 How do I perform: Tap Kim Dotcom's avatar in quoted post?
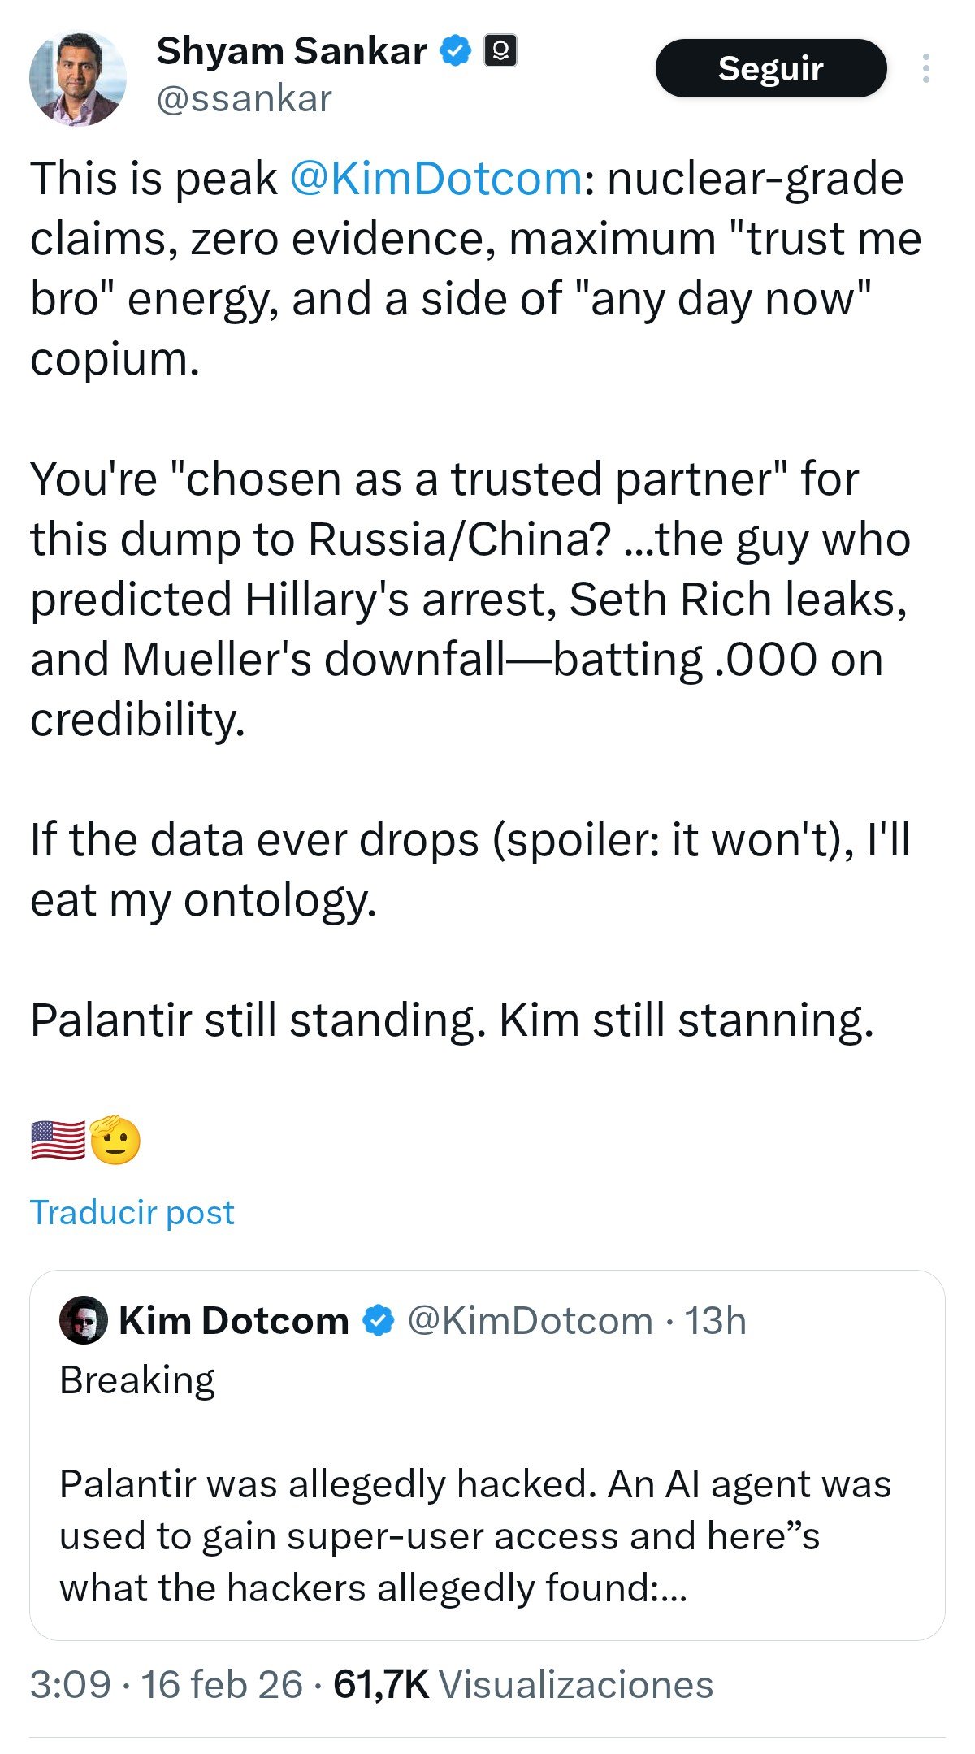coord(84,1320)
